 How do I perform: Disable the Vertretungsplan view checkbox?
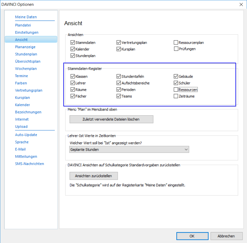(119, 42)
